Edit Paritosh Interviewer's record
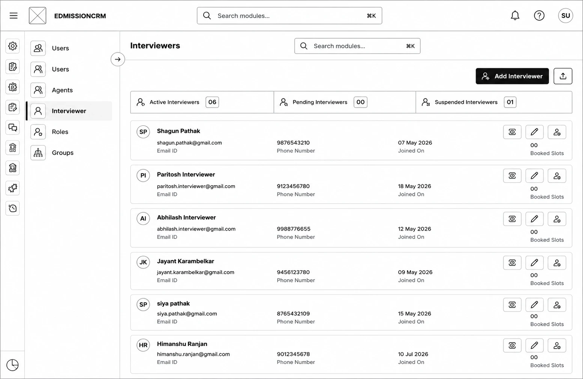The width and height of the screenshot is (583, 379). 534,176
